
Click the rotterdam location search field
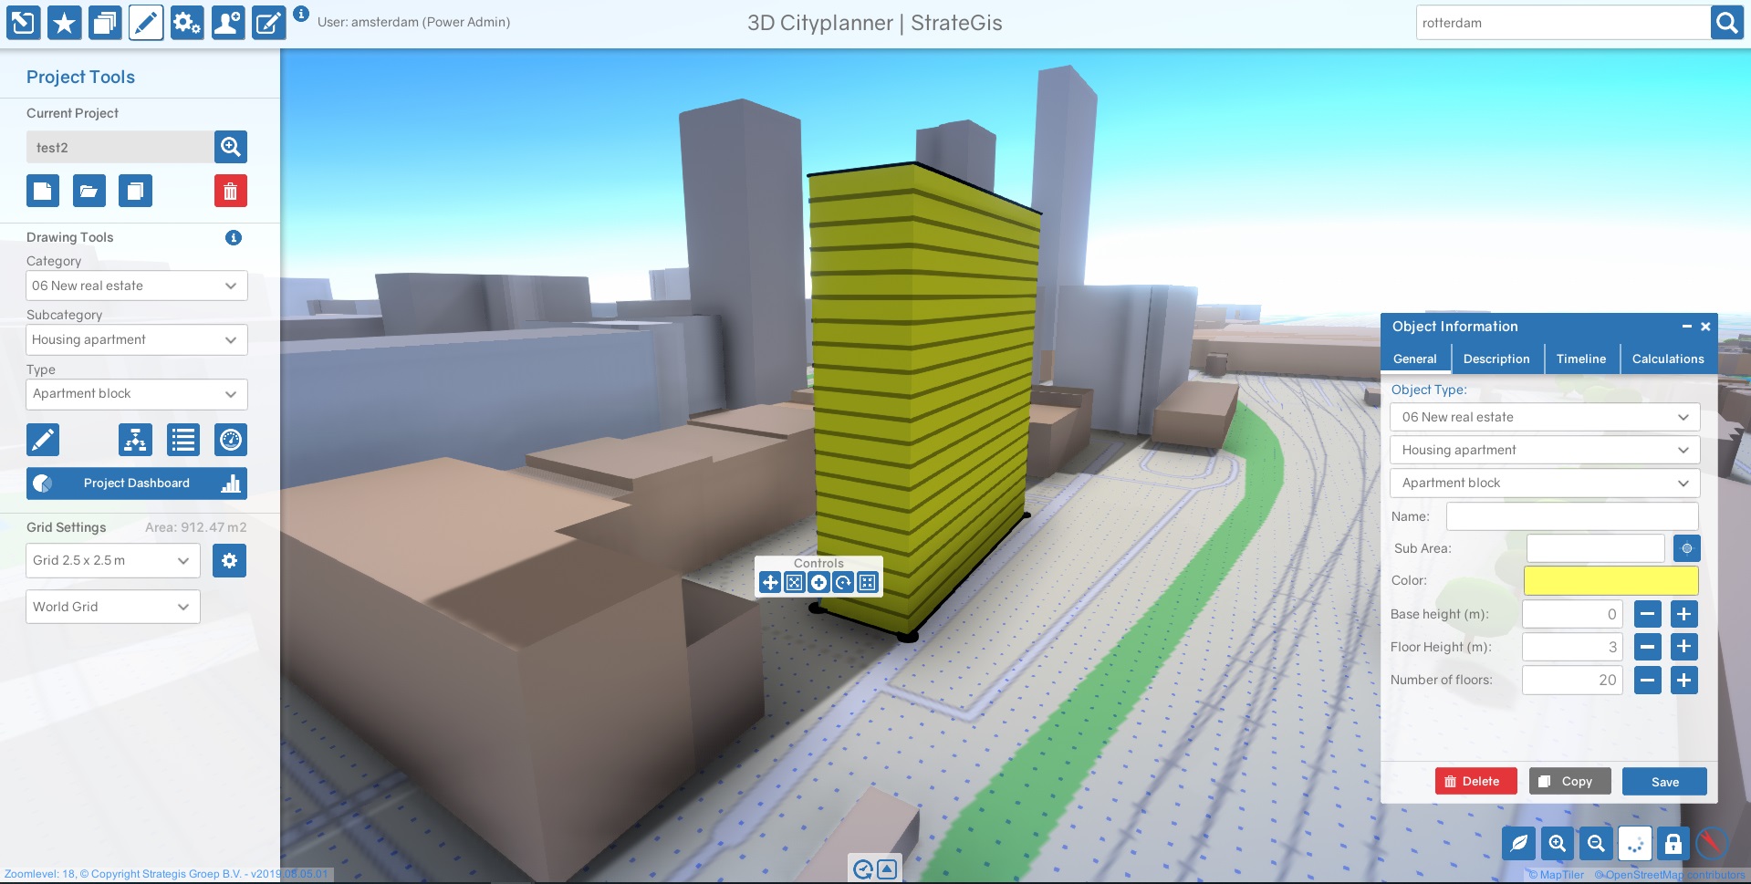(1563, 23)
